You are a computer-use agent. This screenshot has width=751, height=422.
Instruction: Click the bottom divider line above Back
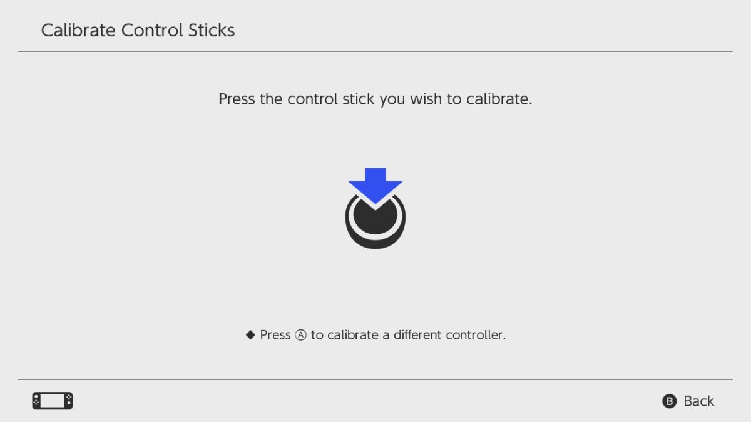click(375, 379)
